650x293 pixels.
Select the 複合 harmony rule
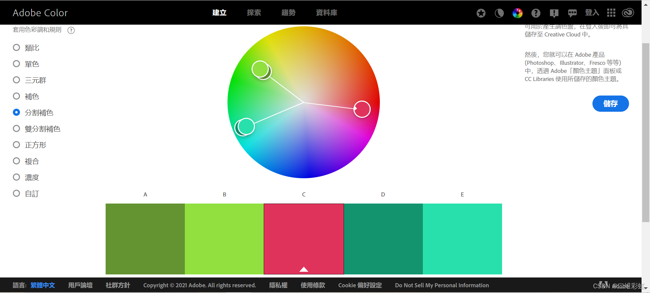26,161
